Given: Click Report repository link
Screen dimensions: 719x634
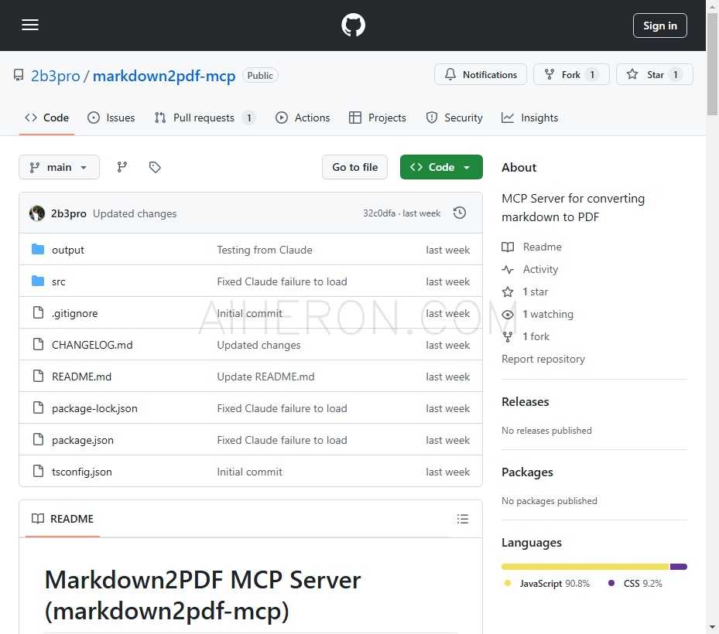Looking at the screenshot, I should pos(543,360).
